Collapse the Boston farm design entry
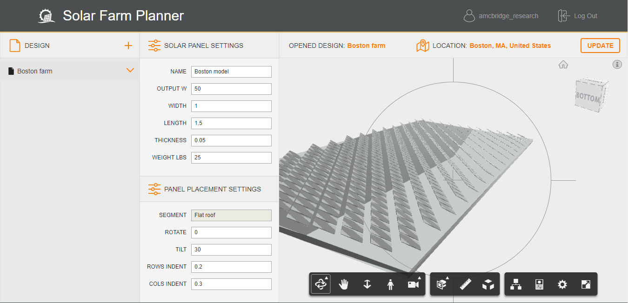The image size is (628, 303). [x=131, y=71]
